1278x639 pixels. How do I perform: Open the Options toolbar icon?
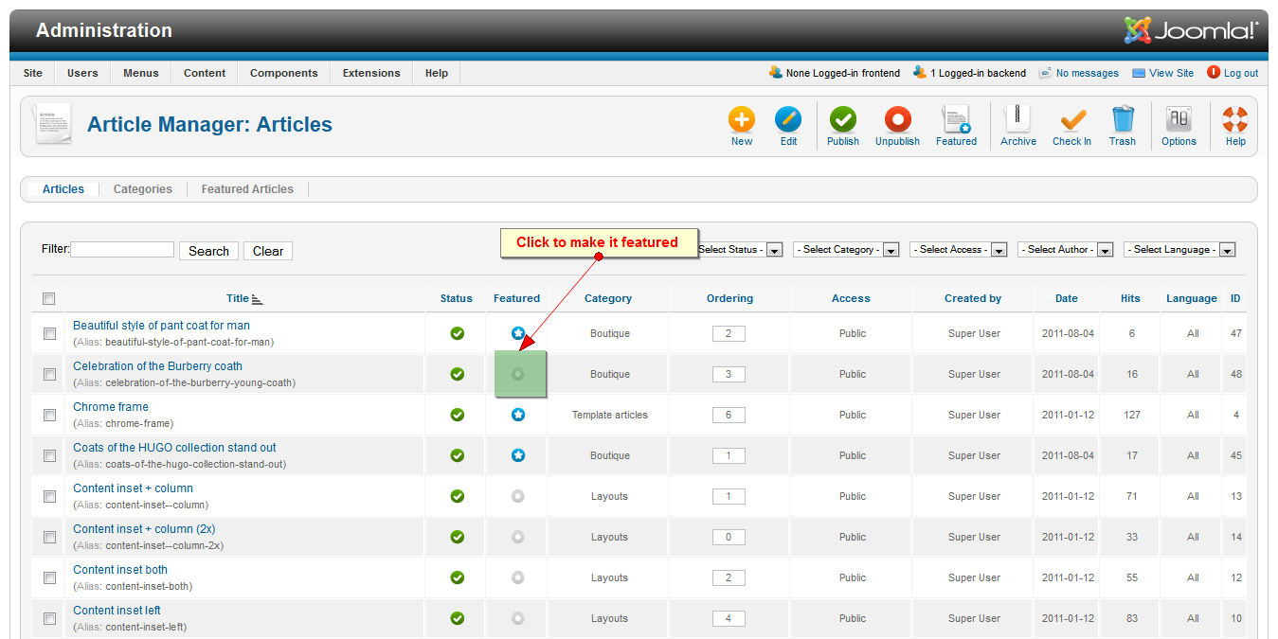click(x=1179, y=119)
